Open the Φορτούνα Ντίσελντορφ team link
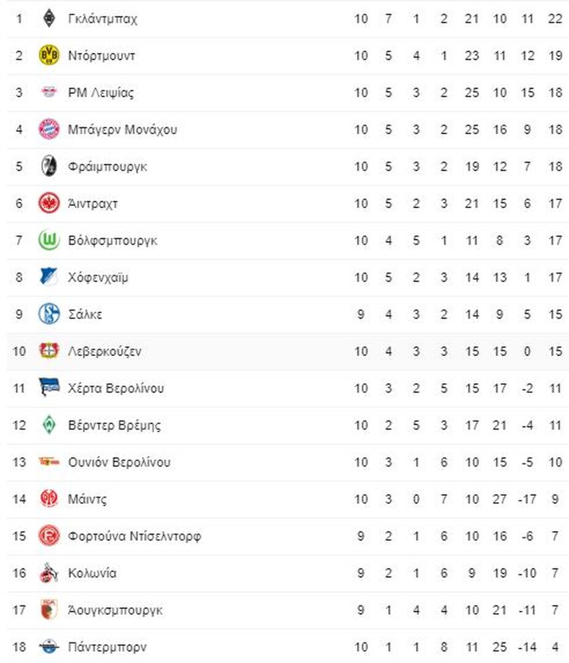569x663 pixels. [135, 536]
